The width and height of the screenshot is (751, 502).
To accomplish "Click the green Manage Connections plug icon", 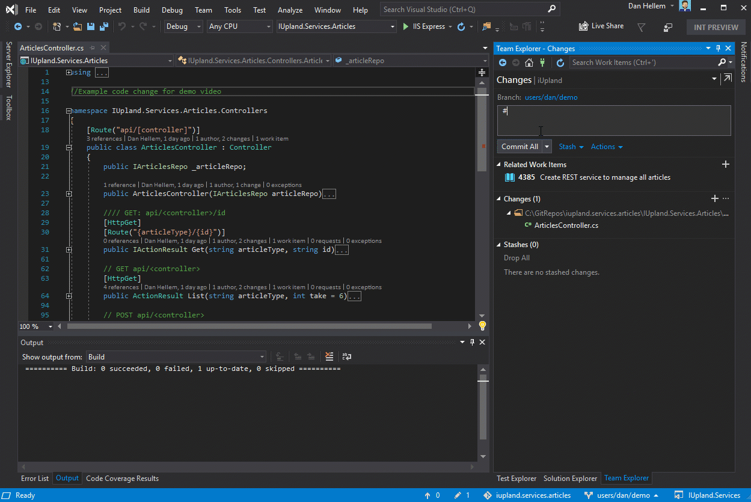I will pos(542,63).
